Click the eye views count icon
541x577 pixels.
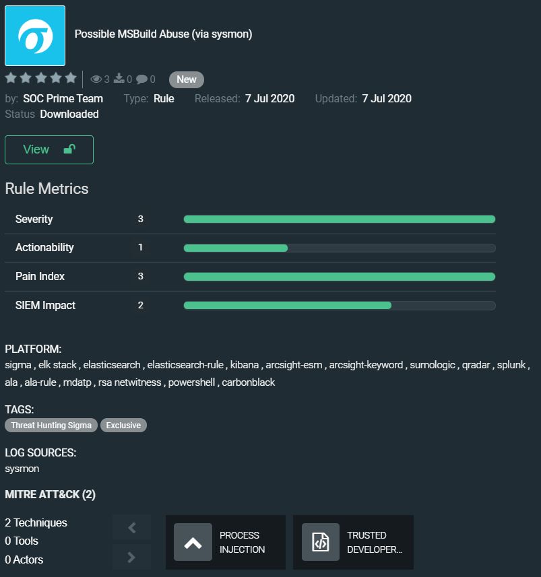(96, 79)
